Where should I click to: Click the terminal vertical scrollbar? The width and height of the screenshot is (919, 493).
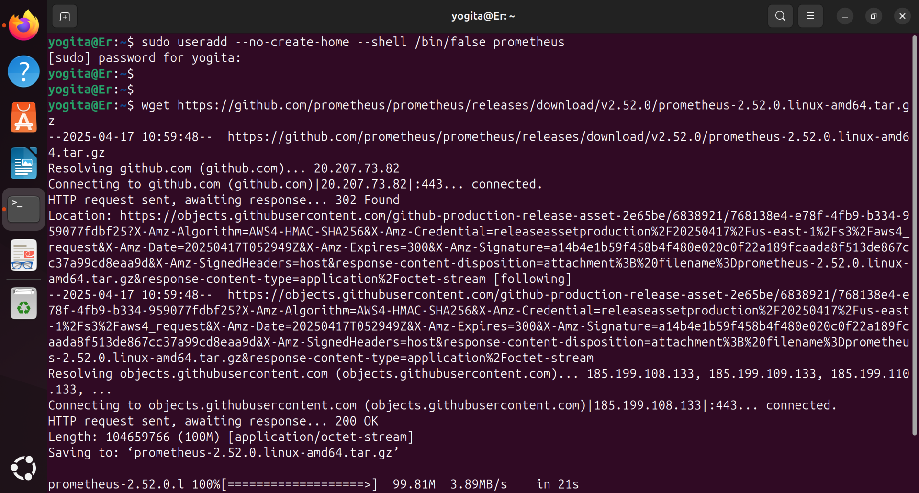pos(914,235)
